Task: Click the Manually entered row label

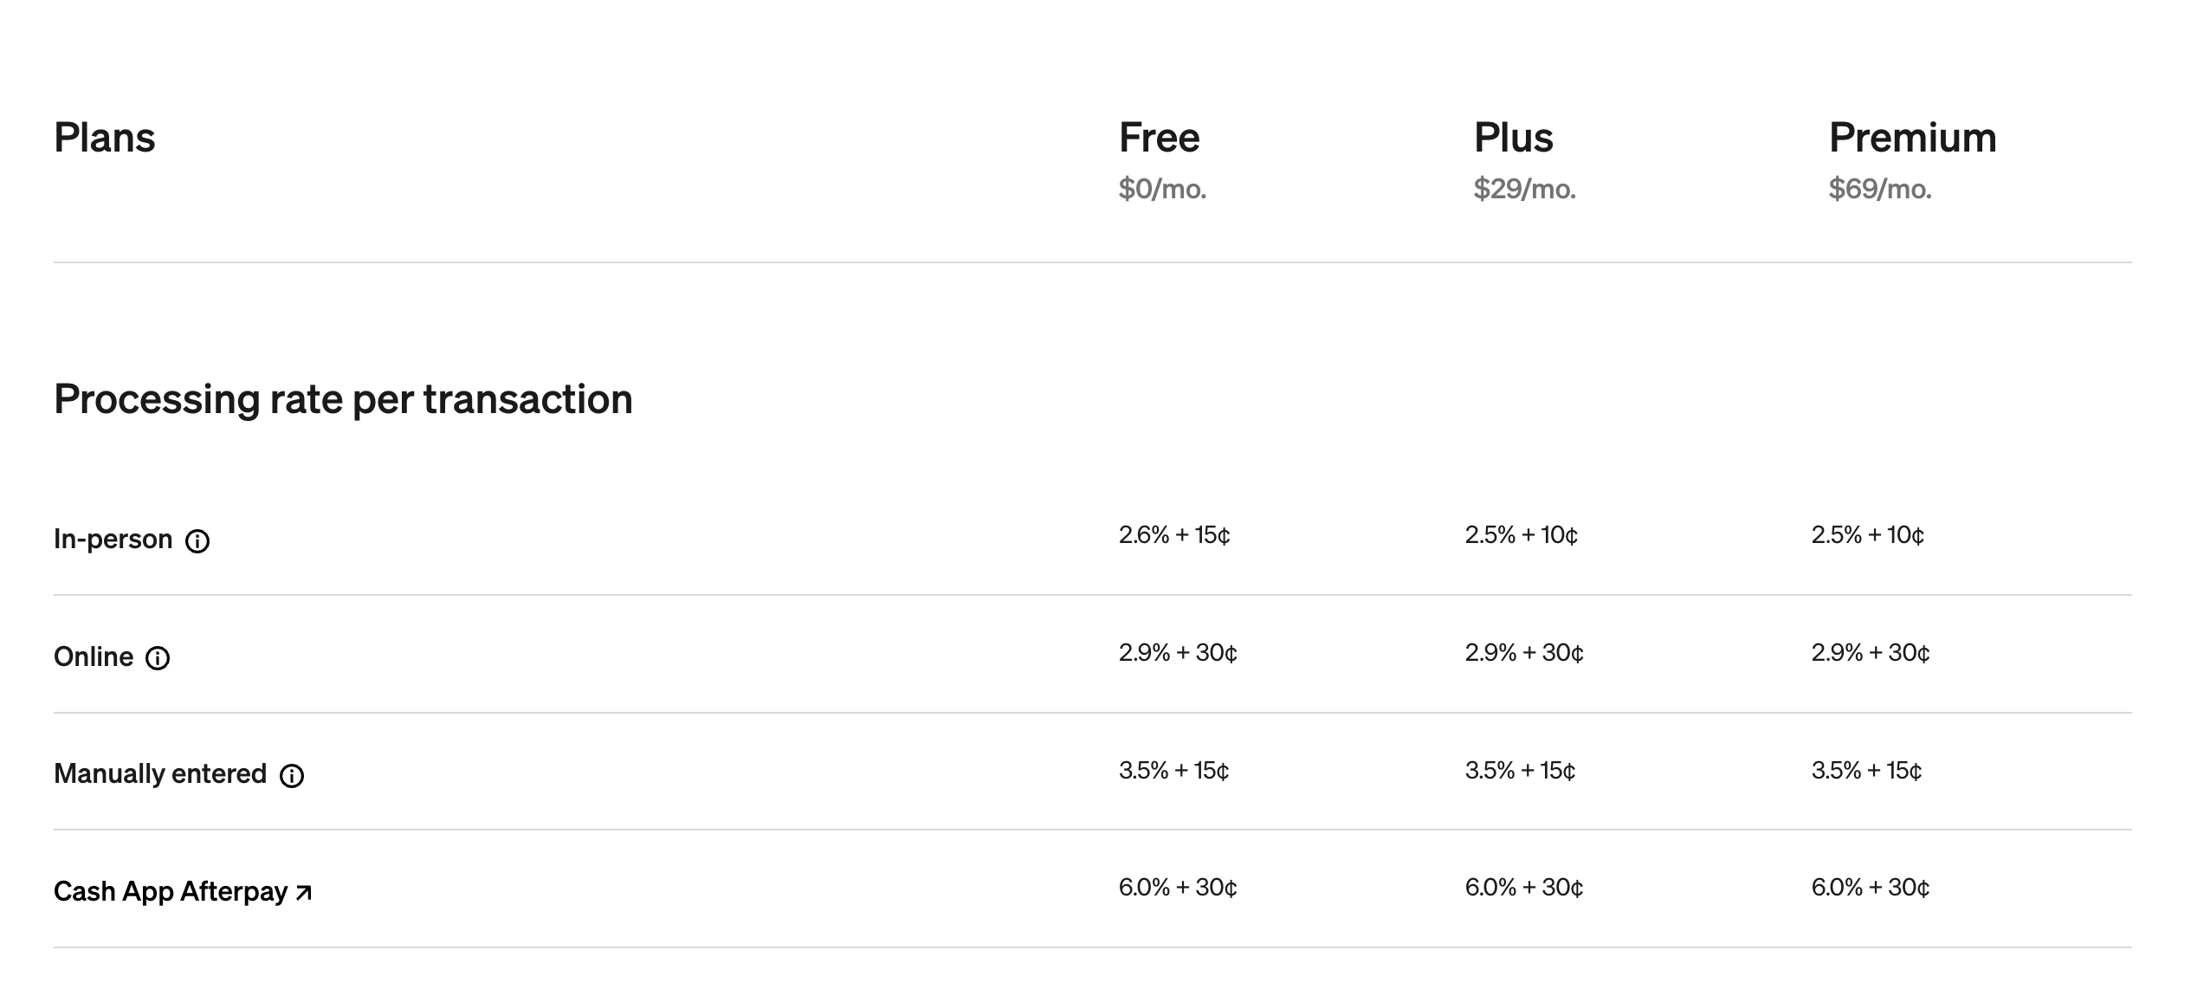Action: click(x=160, y=773)
